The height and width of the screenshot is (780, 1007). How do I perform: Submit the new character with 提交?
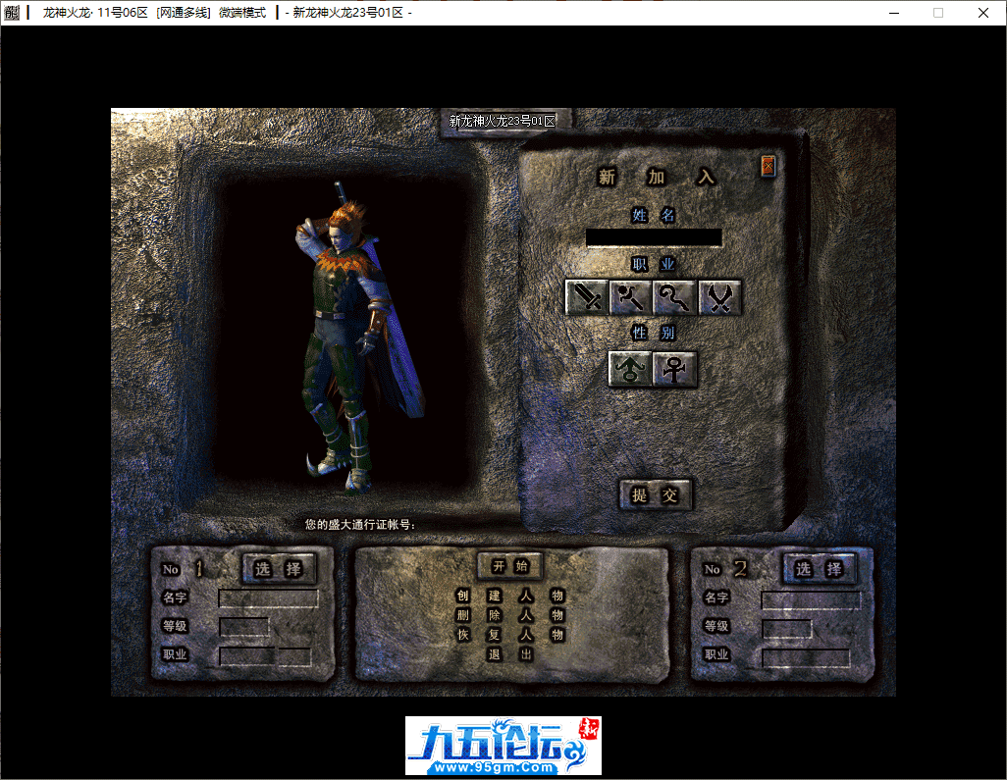tap(655, 494)
